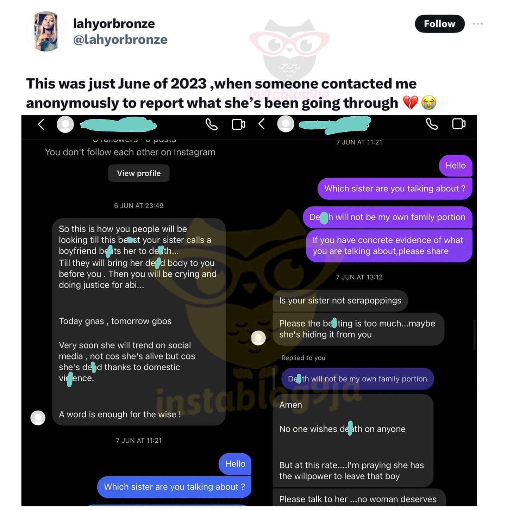Open @lahyorbronze handle link
507x510 pixels.
[x=120, y=39]
